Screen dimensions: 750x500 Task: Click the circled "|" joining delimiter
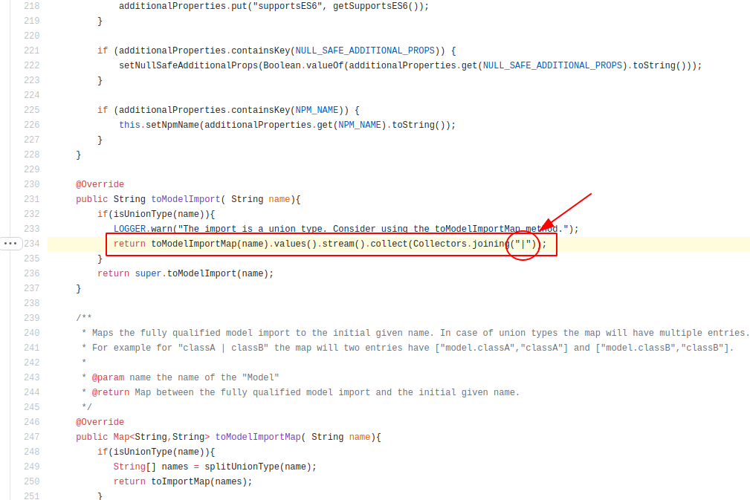point(523,244)
